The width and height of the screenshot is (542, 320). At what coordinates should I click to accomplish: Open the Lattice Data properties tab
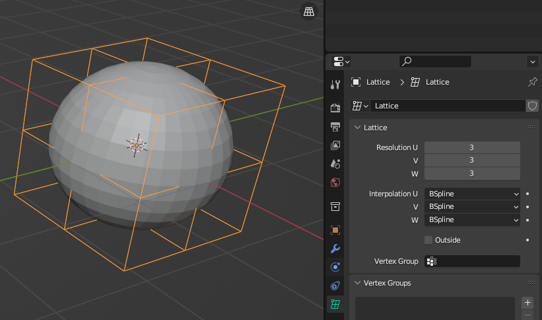(x=335, y=304)
